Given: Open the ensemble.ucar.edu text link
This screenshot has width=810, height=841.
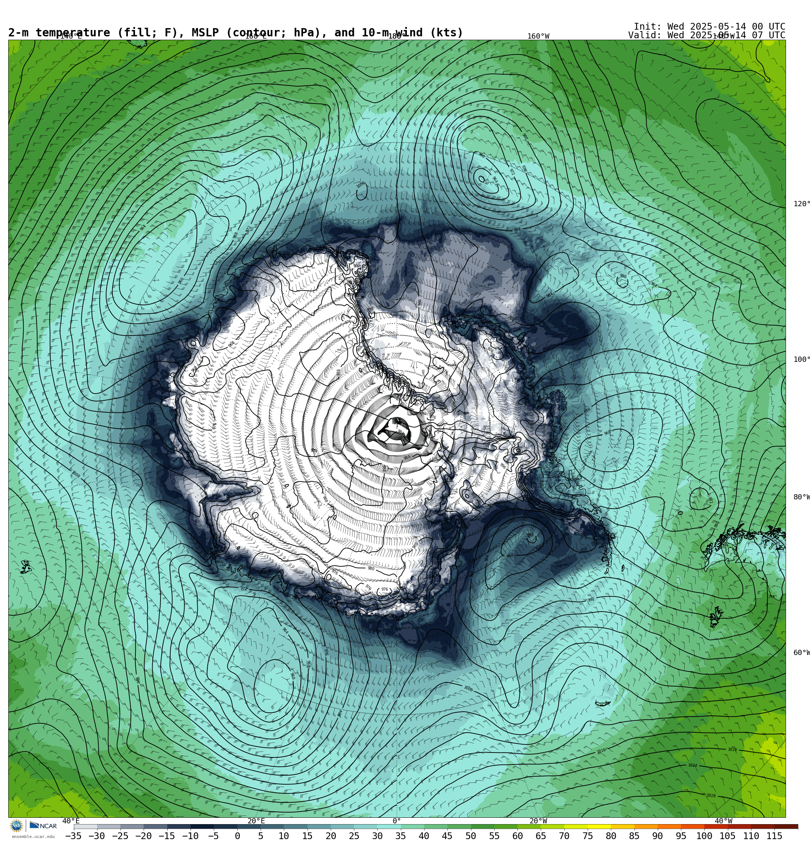Looking at the screenshot, I should pyautogui.click(x=33, y=836).
